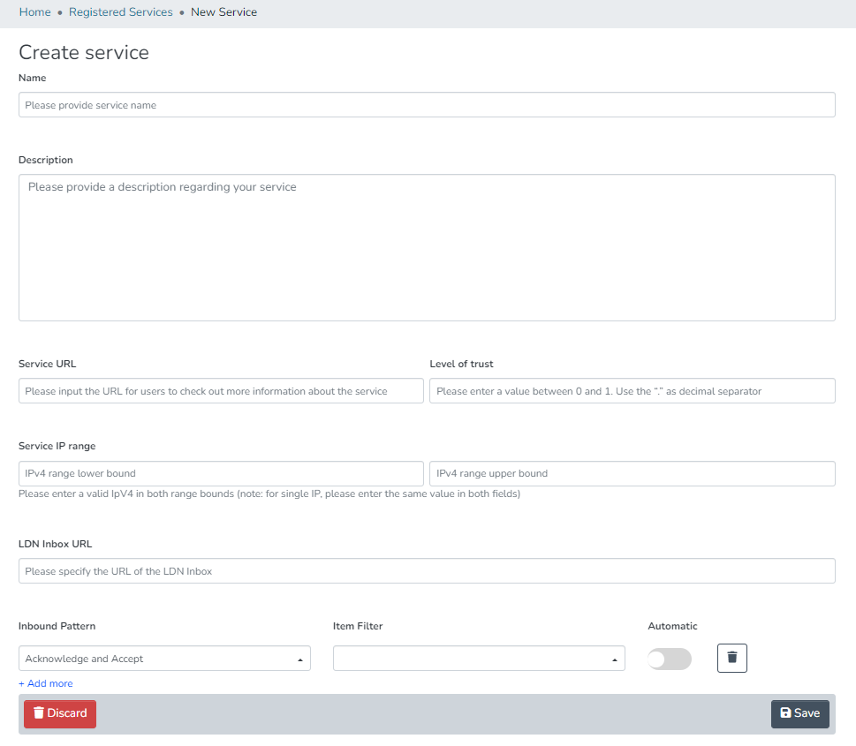
Task: Click the trash icon in Discard button
Action: click(x=39, y=713)
